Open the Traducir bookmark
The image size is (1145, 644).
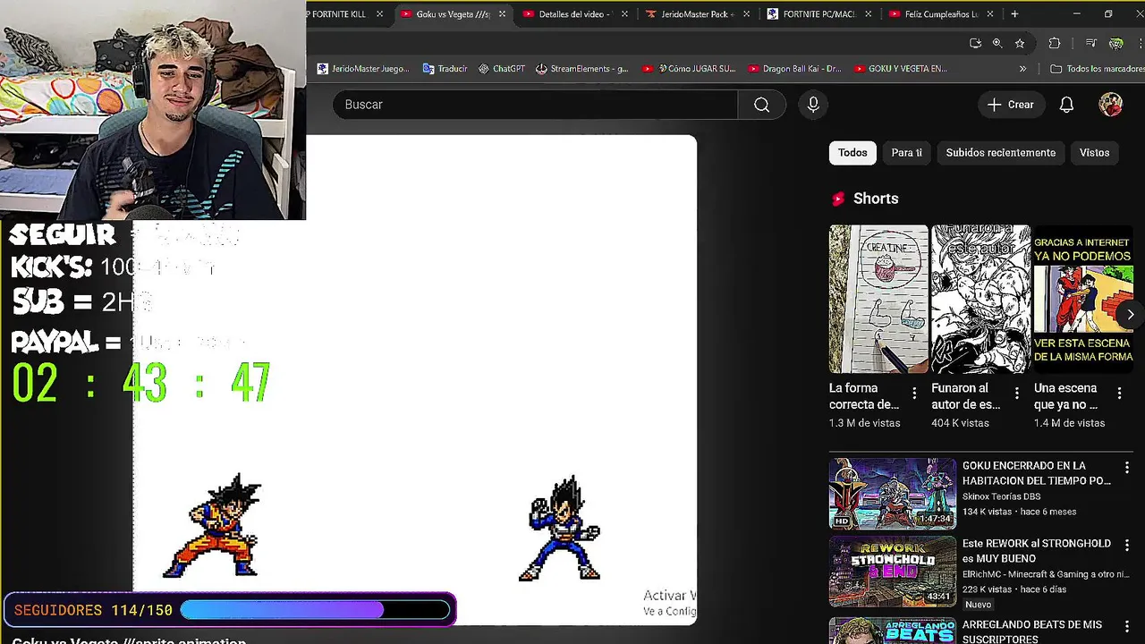pyautogui.click(x=445, y=69)
